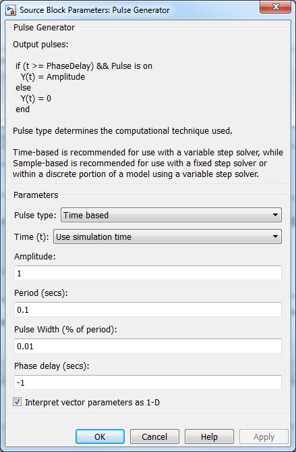Screen dimensions: 296x452
Task: Open the Pulse type dropdown
Action: (x=171, y=215)
